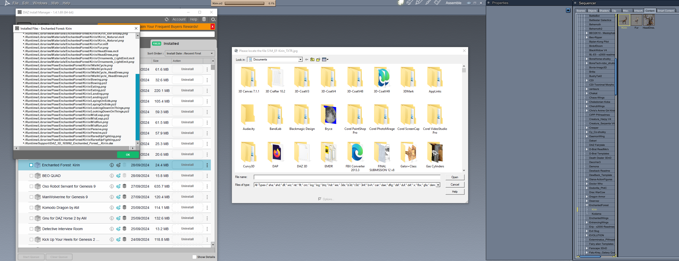Open the FBX Converter 2013.3 folder
Screen dimensions: 679x261
tap(355, 157)
